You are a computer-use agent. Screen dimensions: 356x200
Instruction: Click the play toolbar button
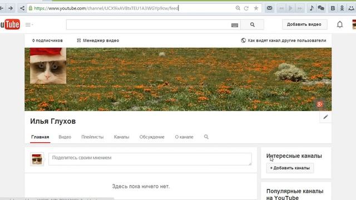290,8
